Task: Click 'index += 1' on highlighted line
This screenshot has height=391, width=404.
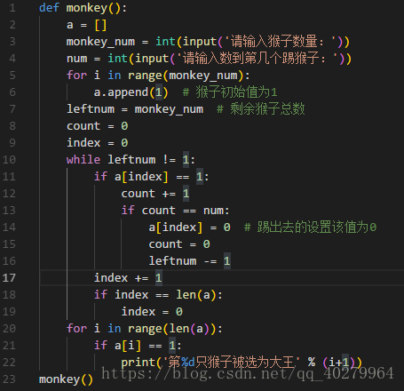Action: coord(128,278)
